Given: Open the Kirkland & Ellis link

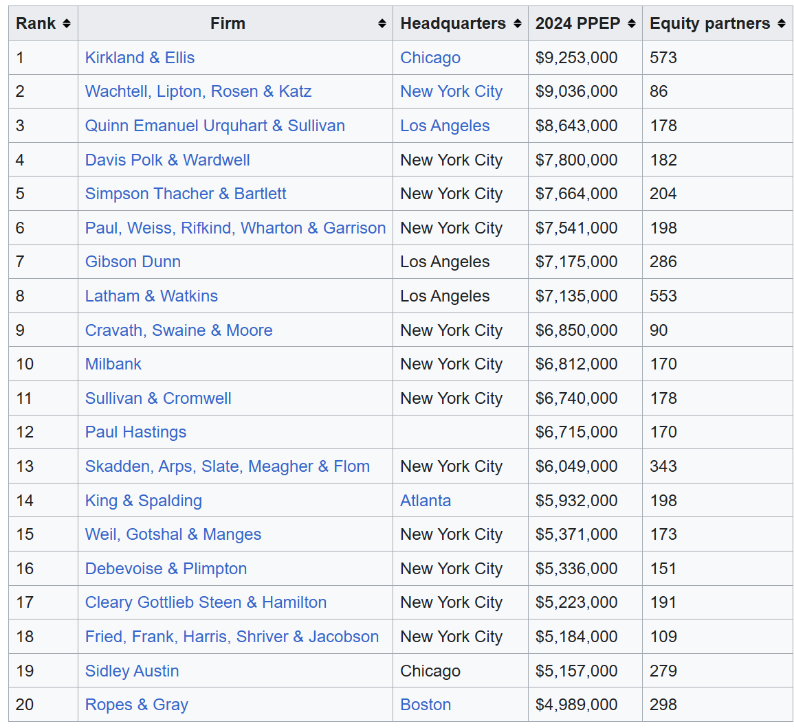Looking at the screenshot, I should 140,58.
